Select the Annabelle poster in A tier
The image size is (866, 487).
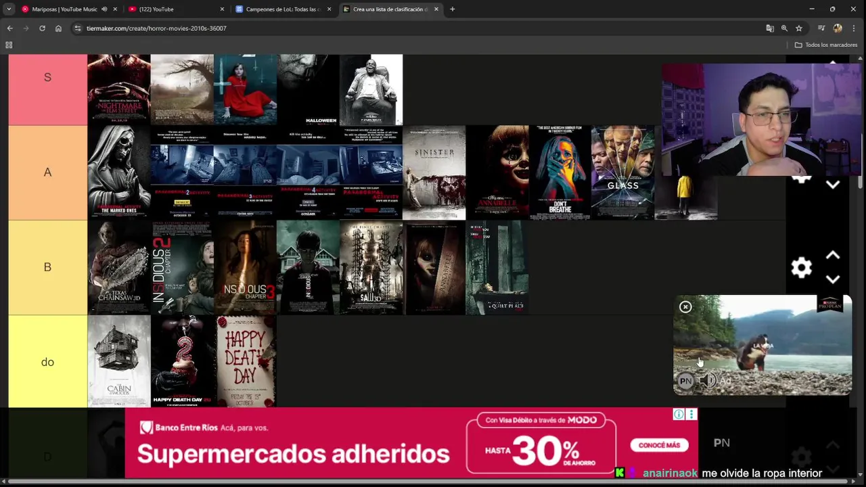[x=497, y=172]
